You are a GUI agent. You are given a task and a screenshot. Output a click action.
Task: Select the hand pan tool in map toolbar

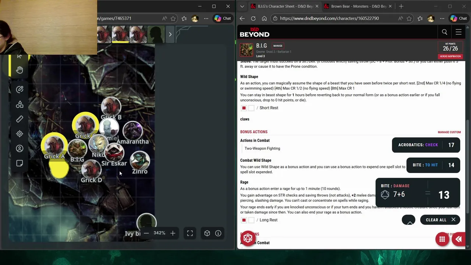pos(20,70)
